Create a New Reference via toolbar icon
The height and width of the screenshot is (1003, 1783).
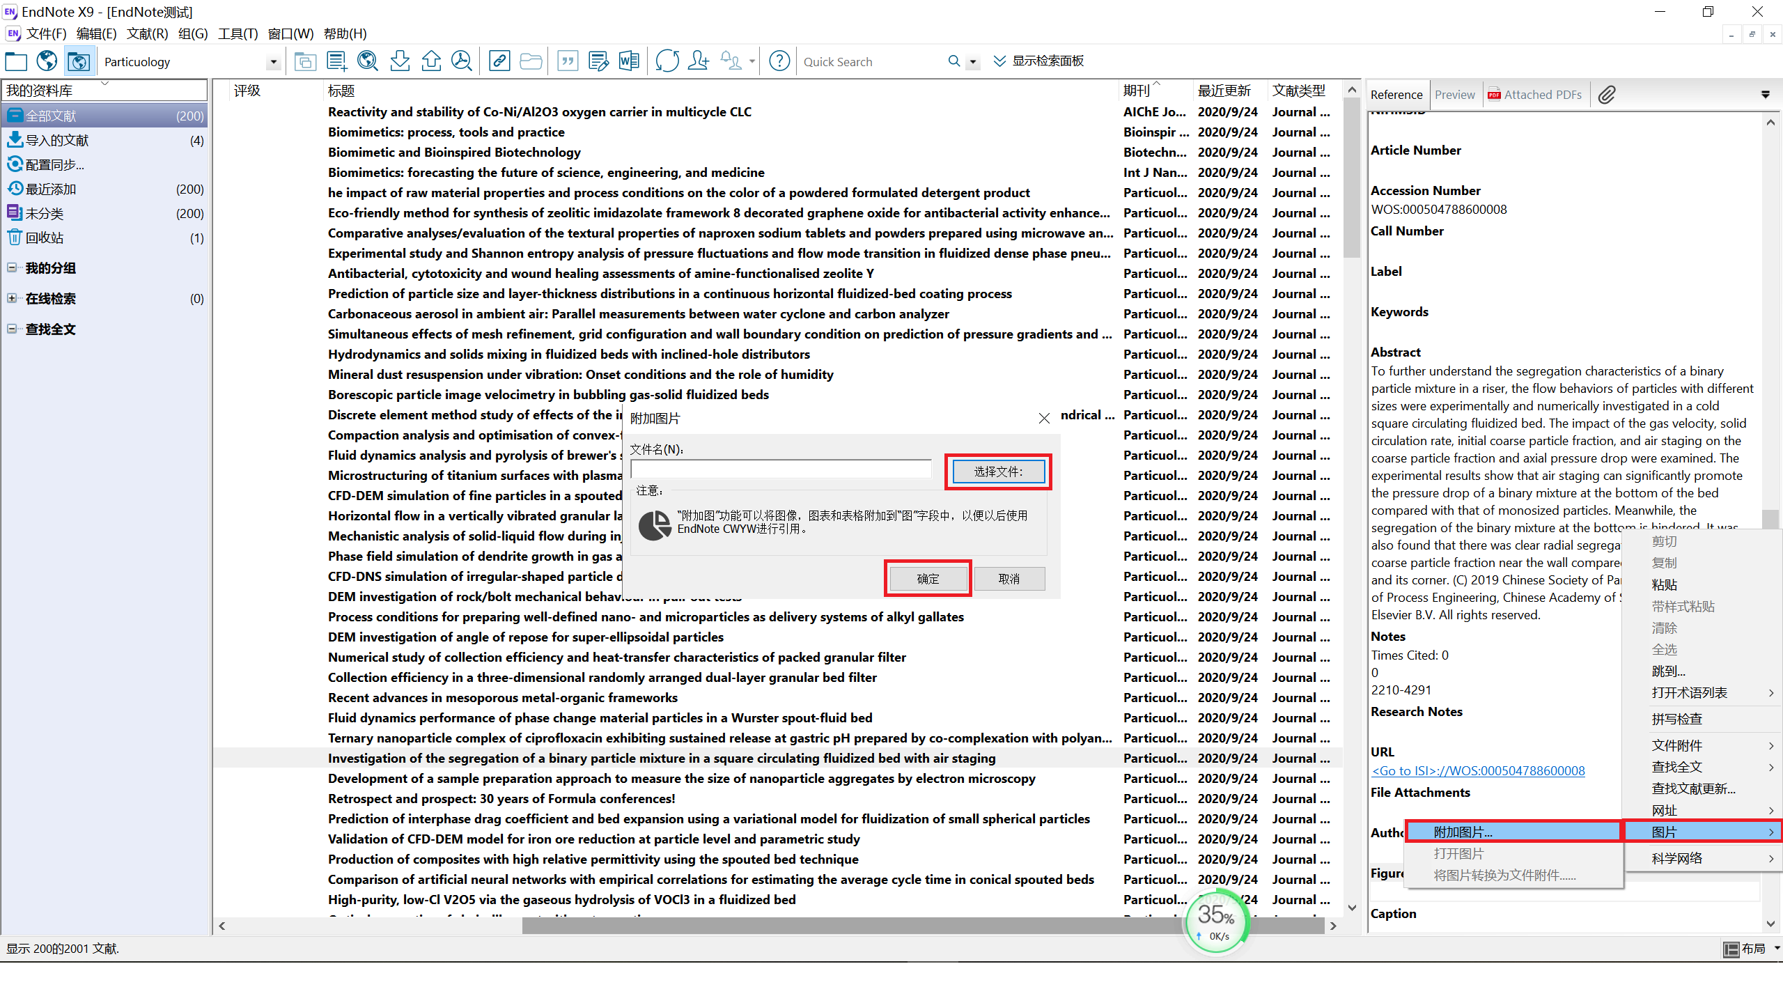point(337,61)
